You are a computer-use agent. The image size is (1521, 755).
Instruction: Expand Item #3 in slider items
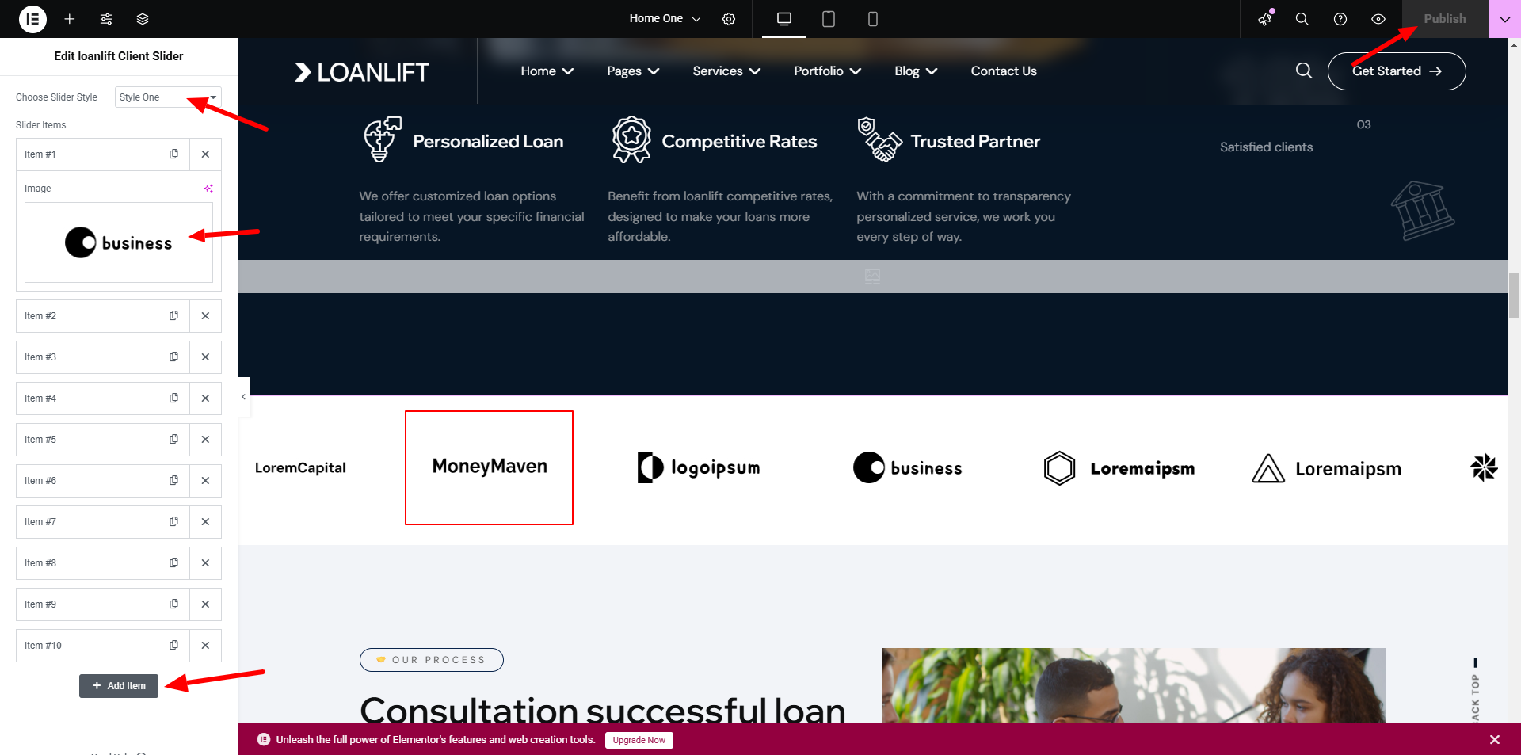(x=87, y=357)
